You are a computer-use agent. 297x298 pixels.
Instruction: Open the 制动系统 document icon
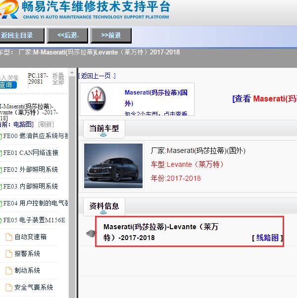pos(9,271)
